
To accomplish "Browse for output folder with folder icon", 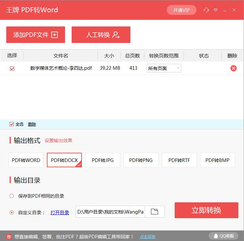I will tap(155, 212).
